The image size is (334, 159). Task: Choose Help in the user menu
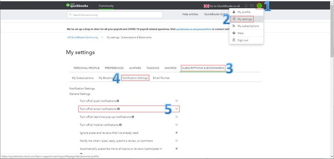click(246, 33)
